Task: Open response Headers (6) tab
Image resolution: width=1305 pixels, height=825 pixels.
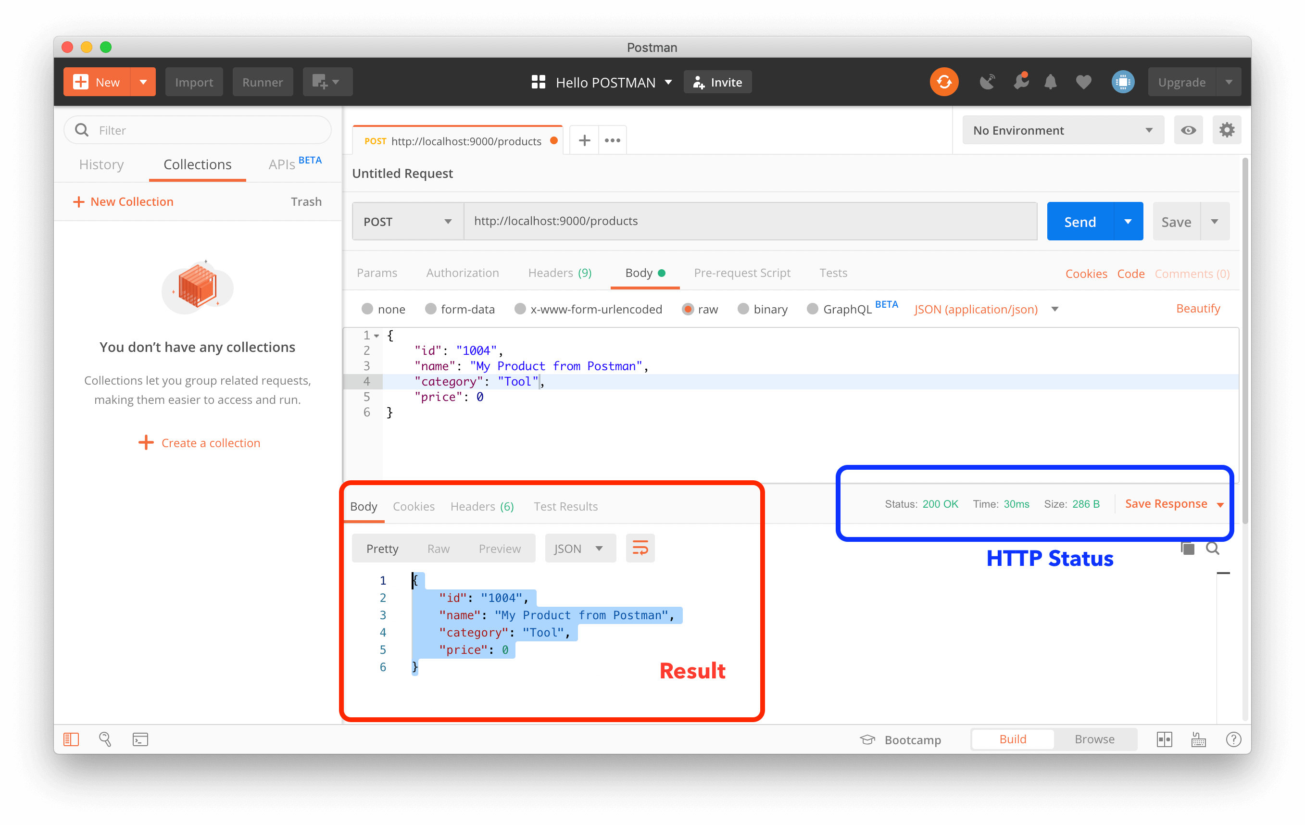Action: (482, 506)
